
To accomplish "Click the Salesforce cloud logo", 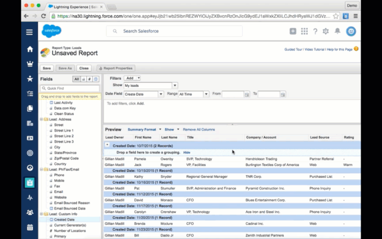I will (x=51, y=31).
